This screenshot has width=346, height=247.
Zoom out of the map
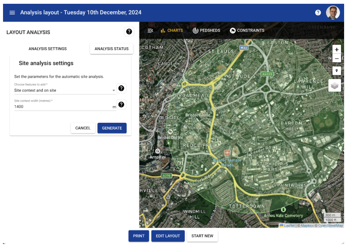[x=337, y=59]
